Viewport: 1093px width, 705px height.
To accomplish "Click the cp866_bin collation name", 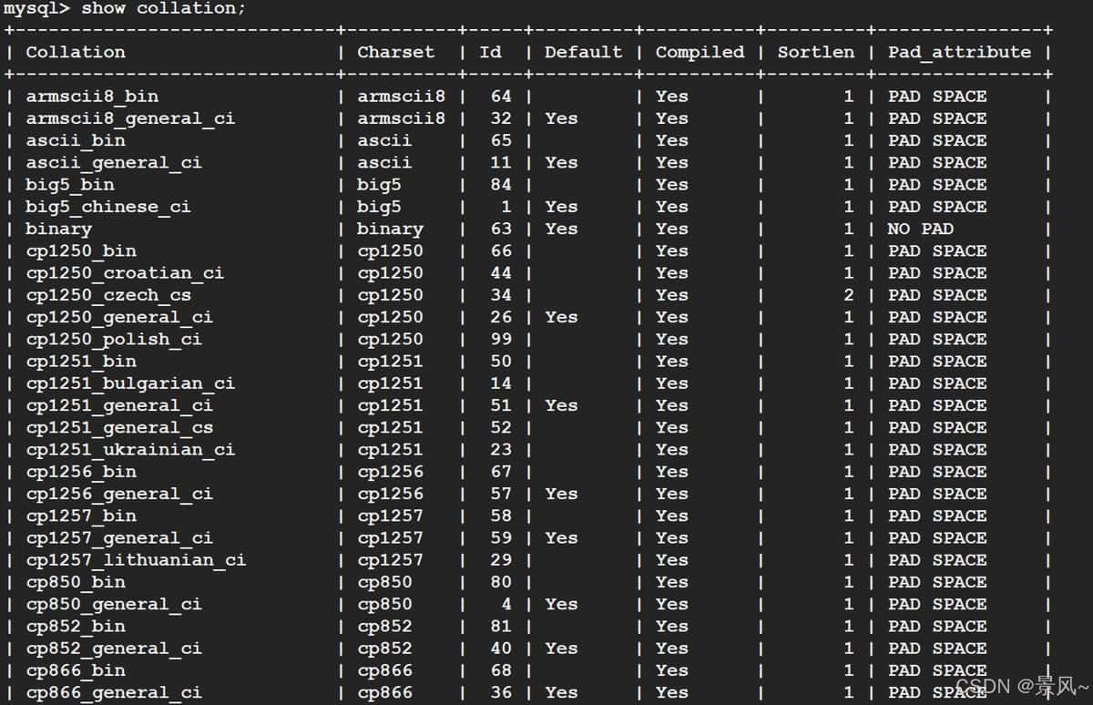I will point(76,670).
